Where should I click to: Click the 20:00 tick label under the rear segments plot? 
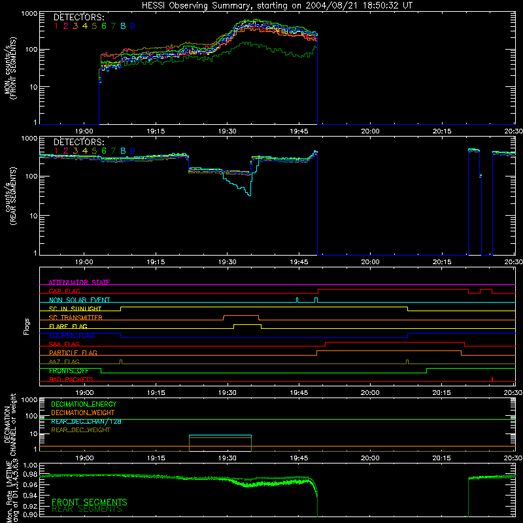pyautogui.click(x=370, y=262)
